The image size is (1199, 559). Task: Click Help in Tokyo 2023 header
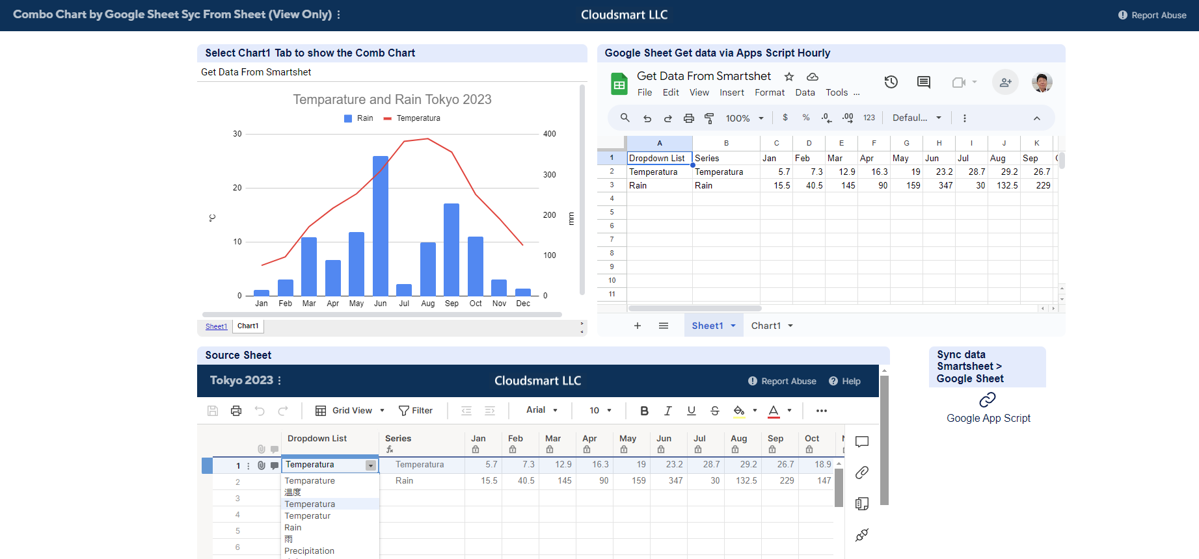pyautogui.click(x=844, y=381)
